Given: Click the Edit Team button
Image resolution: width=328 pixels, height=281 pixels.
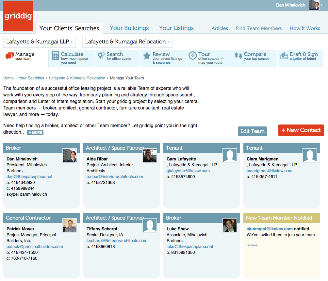Looking at the screenshot, I should [252, 131].
